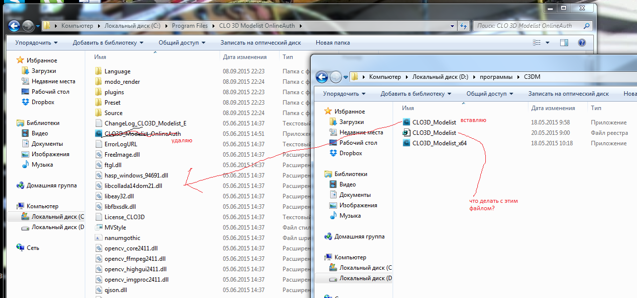Select file ErrorLogURL
The width and height of the screenshot is (637, 298).
(121, 144)
